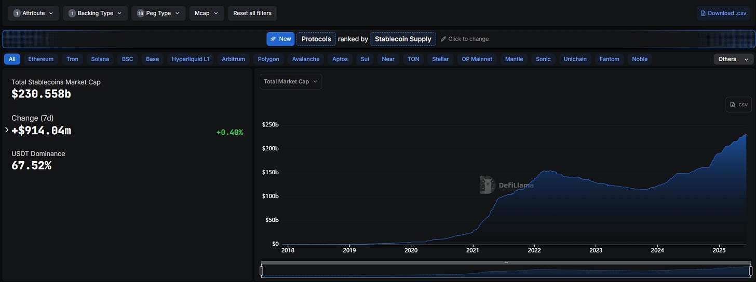Filter by Mantle chain

tap(514, 59)
